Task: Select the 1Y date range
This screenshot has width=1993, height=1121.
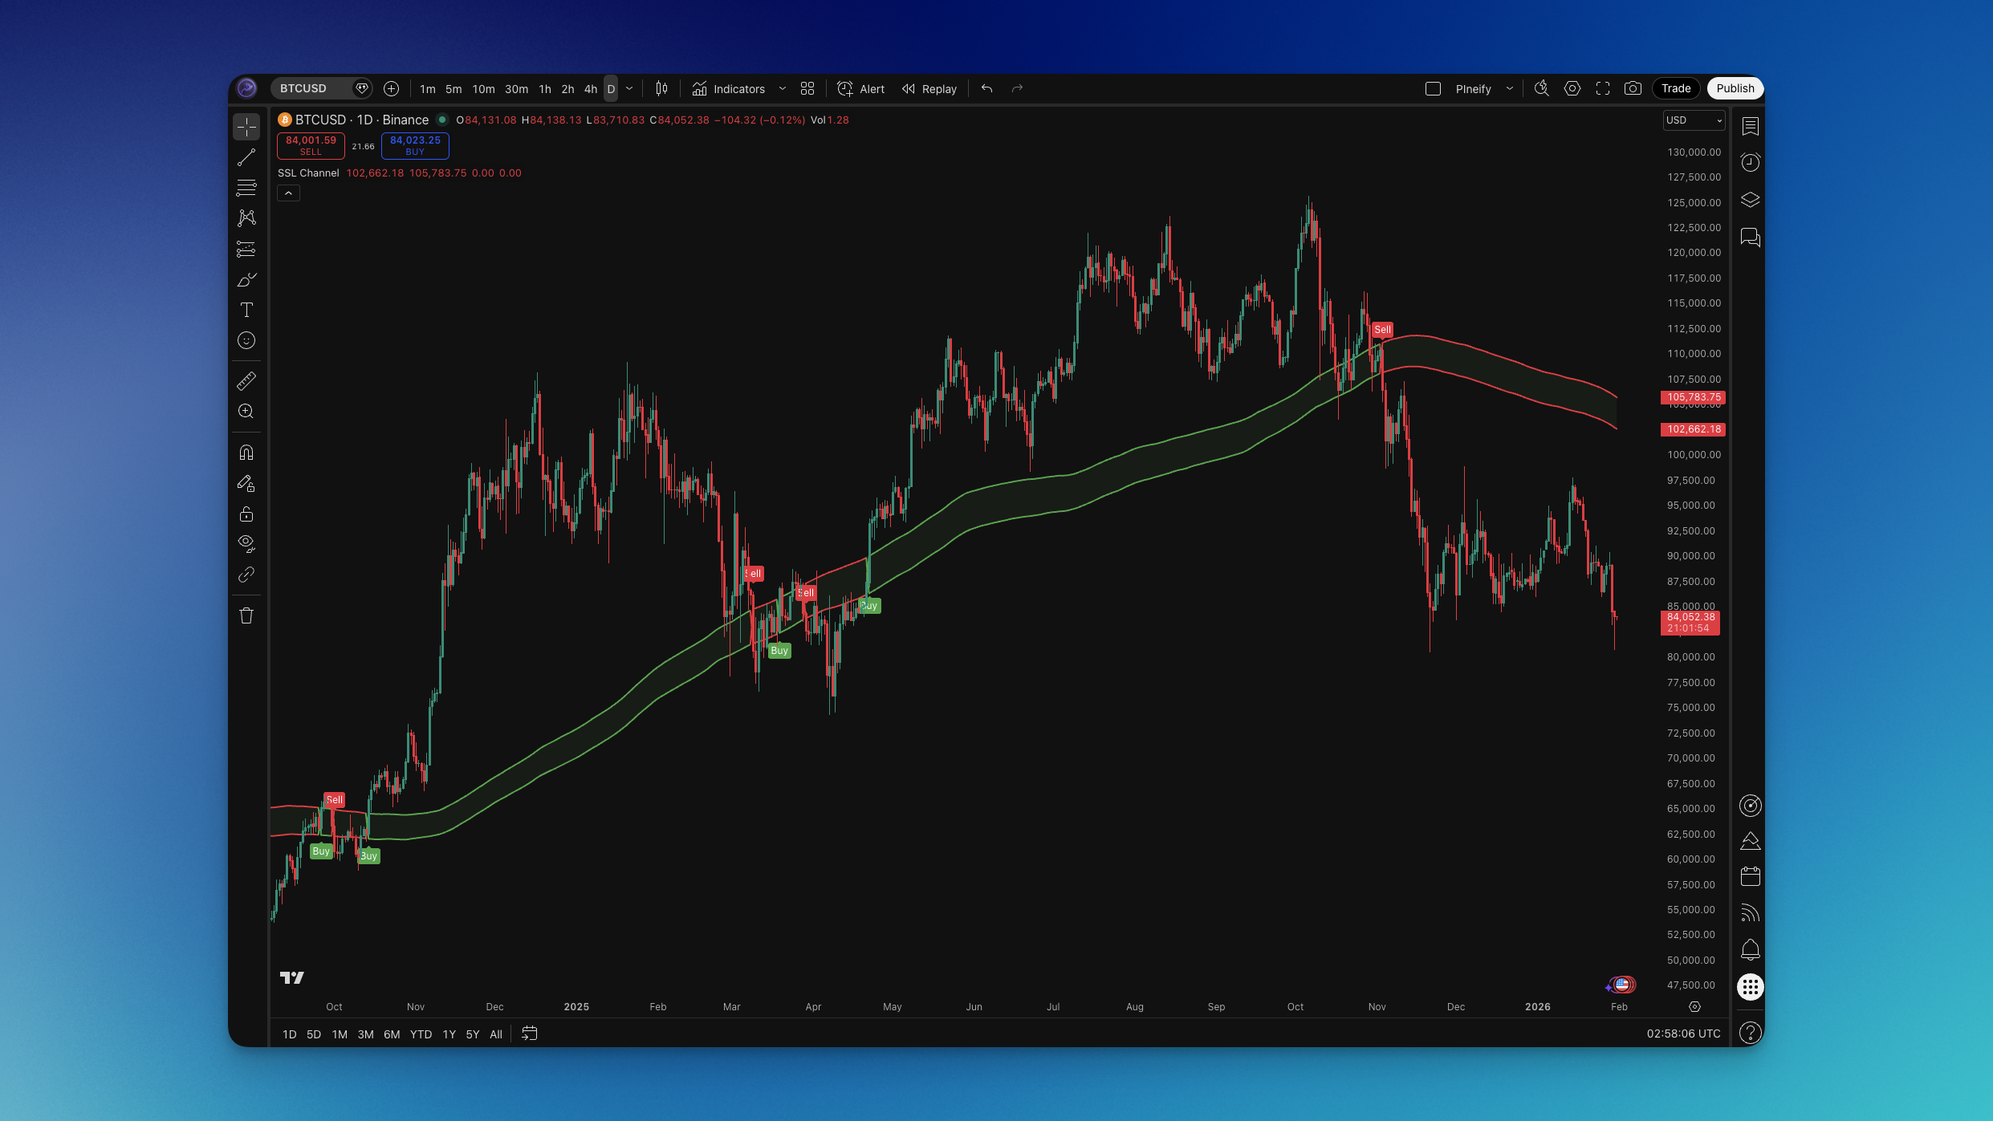Action: (x=449, y=1034)
